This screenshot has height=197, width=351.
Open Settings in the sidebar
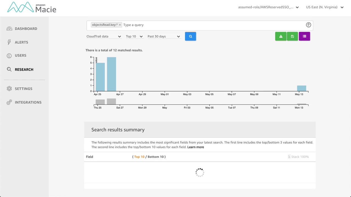click(x=24, y=89)
